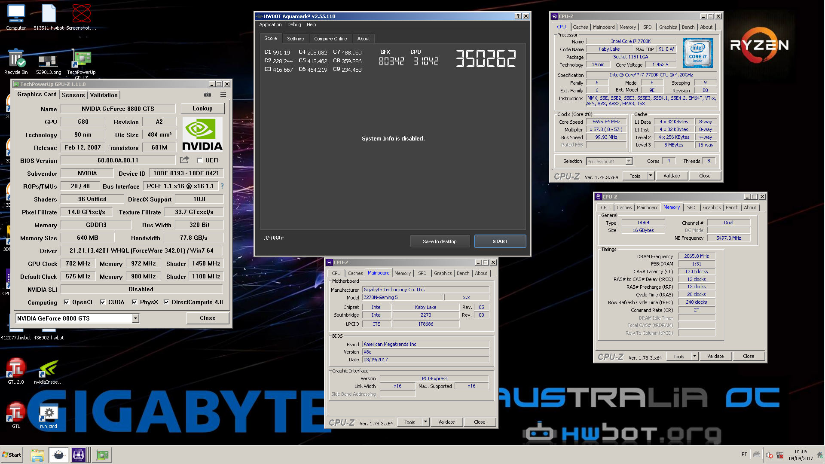This screenshot has width=825, height=464.
Task: Open the GPU selector dropdown in GPU-Z
Action: (x=135, y=318)
